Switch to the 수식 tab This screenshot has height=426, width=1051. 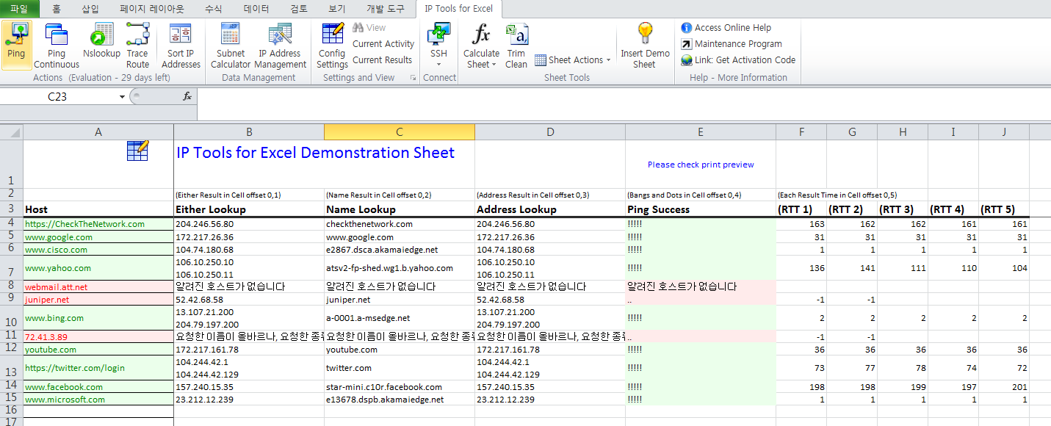tap(214, 9)
